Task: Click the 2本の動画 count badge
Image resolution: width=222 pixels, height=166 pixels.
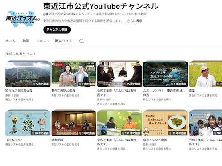Action: [87, 84]
